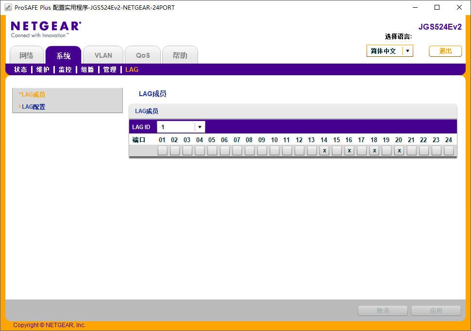Screen dimensions: 471x331
Task: Toggle LAG membership for port 06
Action: [225, 150]
